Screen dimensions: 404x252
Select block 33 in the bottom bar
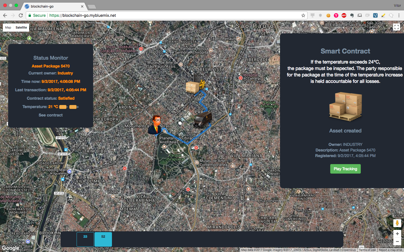(x=85, y=239)
